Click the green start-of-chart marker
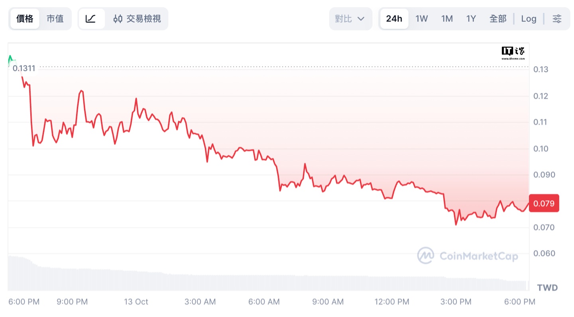Viewport: 574px width, 317px height. (10, 60)
